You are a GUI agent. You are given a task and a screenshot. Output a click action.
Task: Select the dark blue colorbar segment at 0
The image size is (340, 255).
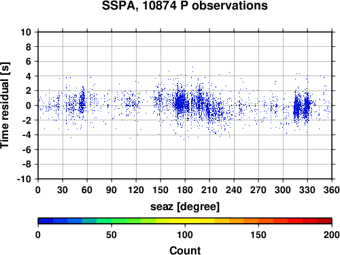46,221
